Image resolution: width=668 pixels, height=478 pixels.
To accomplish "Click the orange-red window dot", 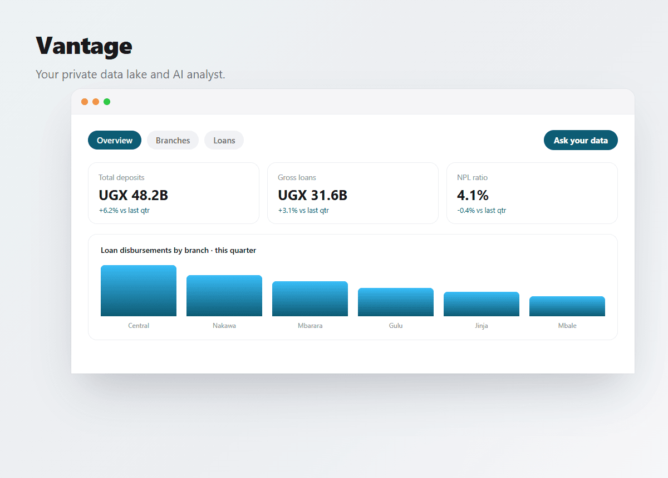I will (85, 102).
